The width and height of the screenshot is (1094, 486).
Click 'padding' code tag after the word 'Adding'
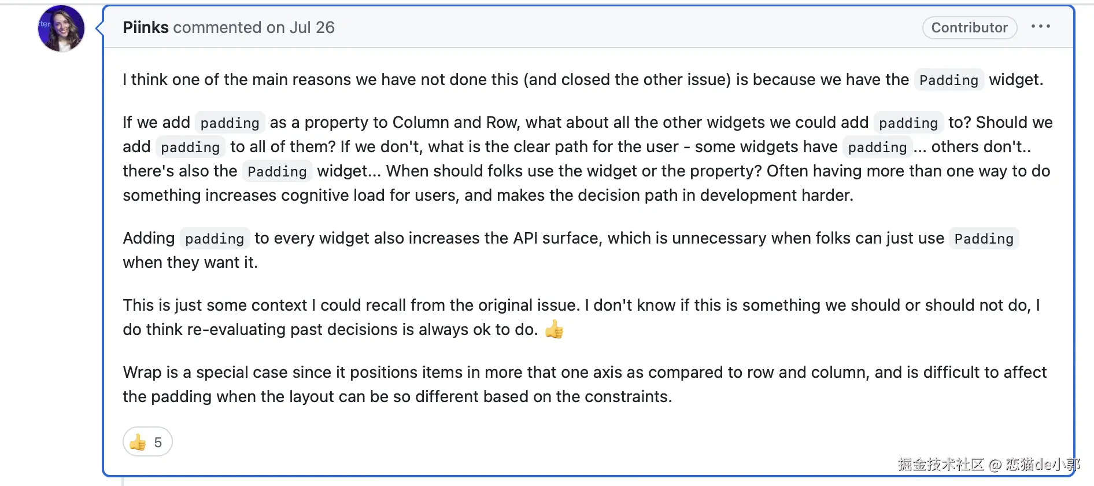(215, 238)
